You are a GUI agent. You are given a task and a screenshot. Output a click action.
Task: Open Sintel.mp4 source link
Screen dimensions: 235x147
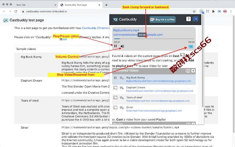(x=154, y=111)
